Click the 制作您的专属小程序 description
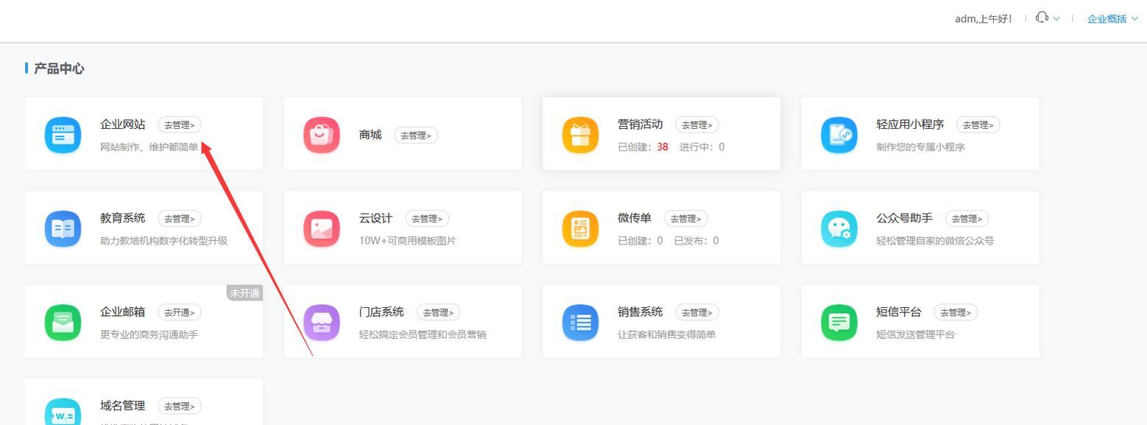The width and height of the screenshot is (1147, 425). tap(920, 147)
